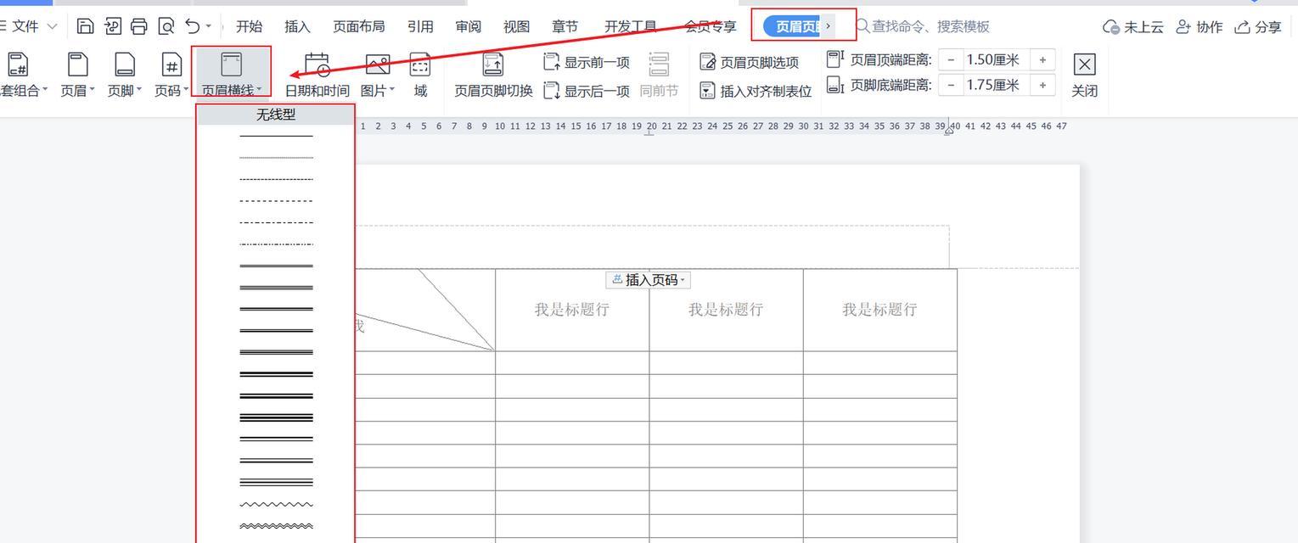Open the 页面布局 tab

[359, 26]
